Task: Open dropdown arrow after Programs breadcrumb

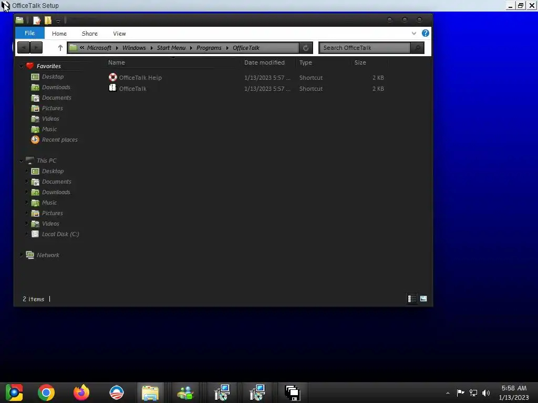Action: click(227, 48)
